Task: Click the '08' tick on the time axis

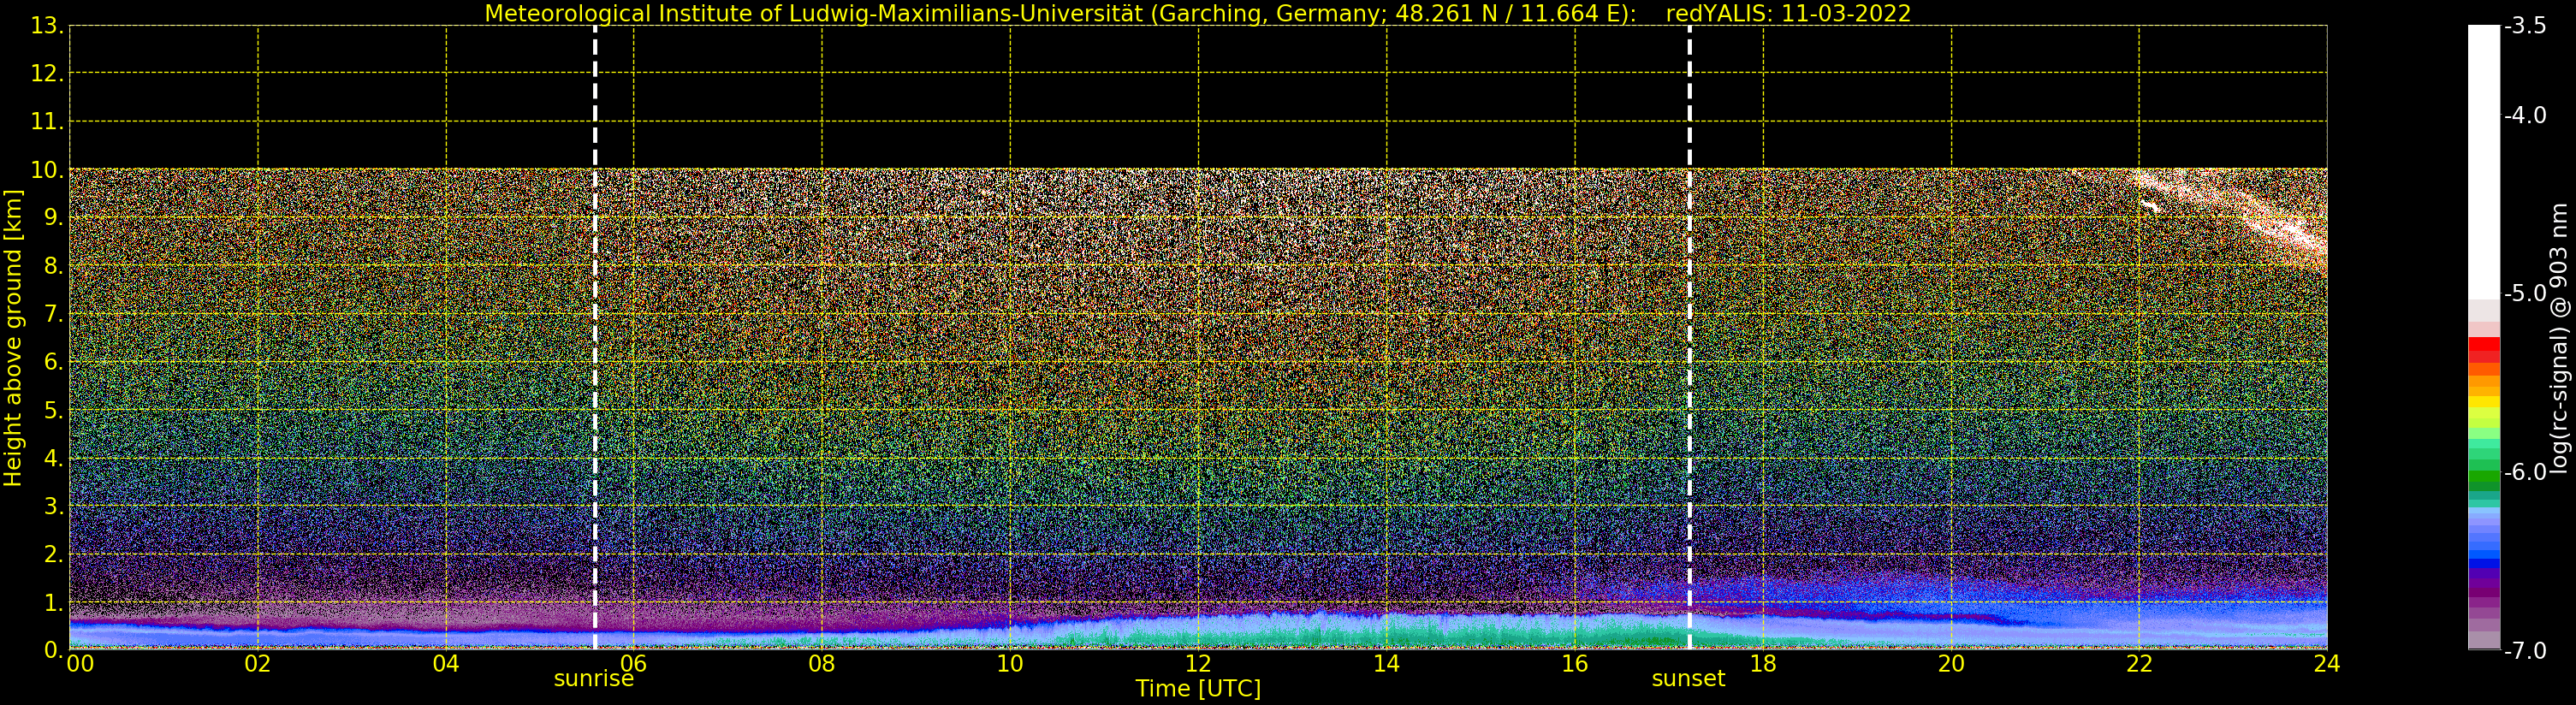Action: pyautogui.click(x=822, y=663)
